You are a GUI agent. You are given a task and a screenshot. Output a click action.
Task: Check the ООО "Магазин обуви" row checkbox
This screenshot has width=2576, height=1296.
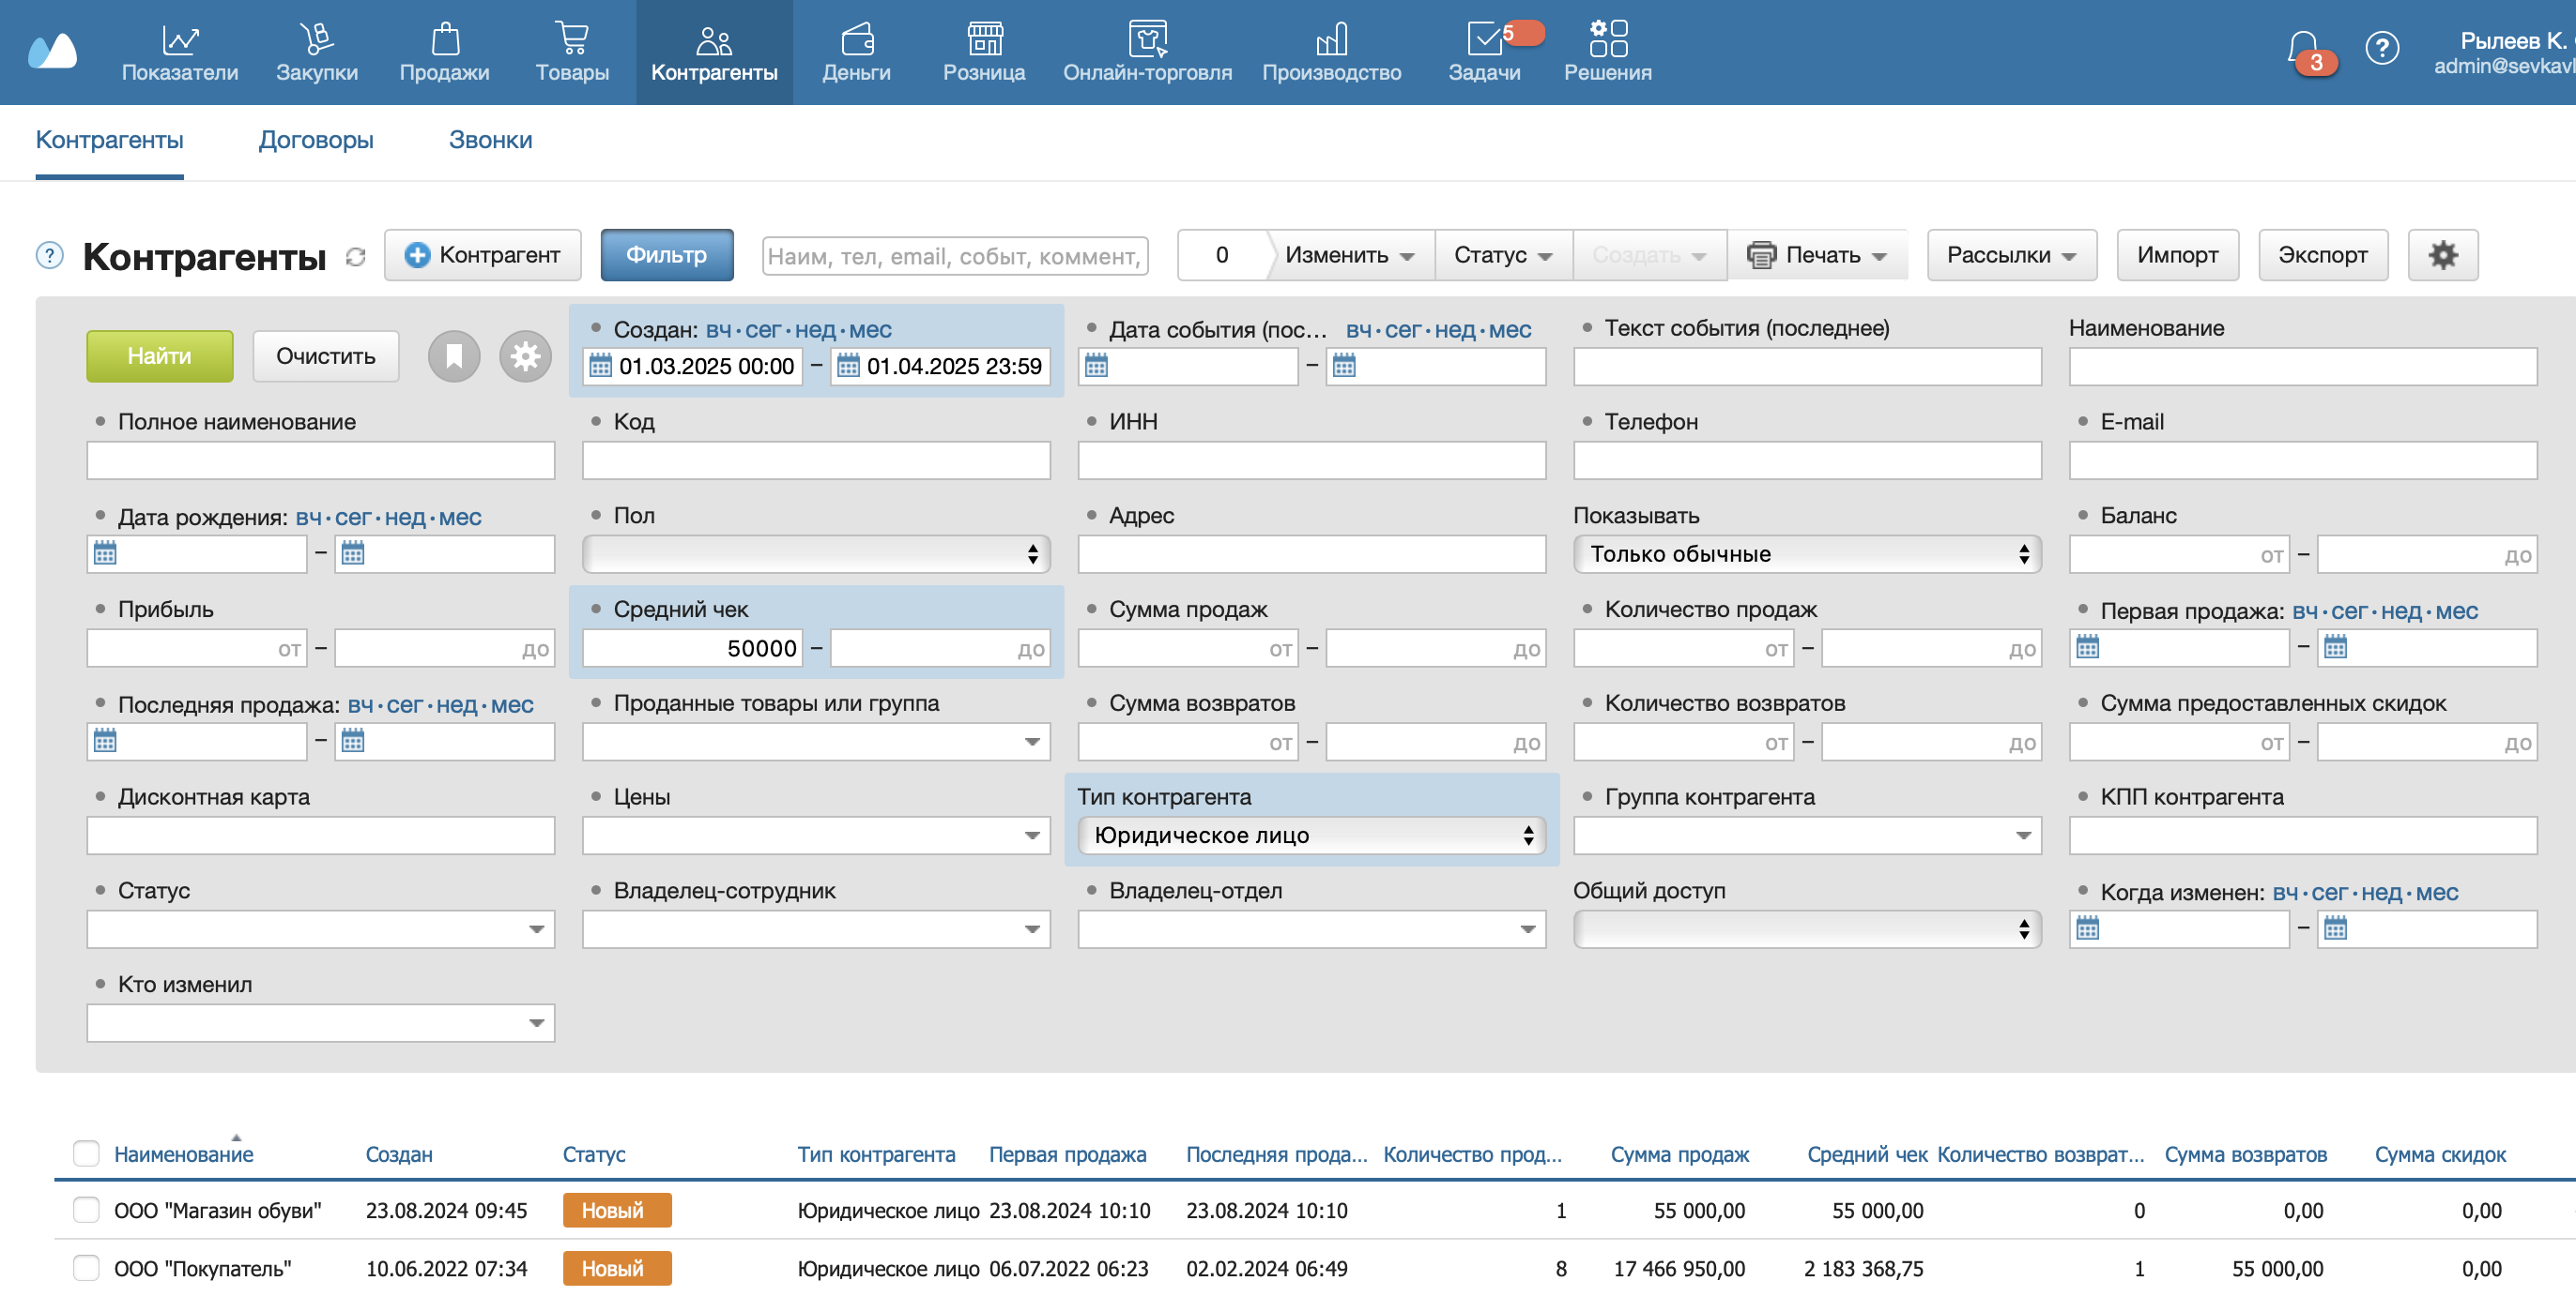(x=86, y=1210)
